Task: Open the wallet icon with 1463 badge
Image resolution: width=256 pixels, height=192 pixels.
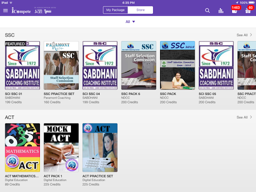Action: (234, 10)
